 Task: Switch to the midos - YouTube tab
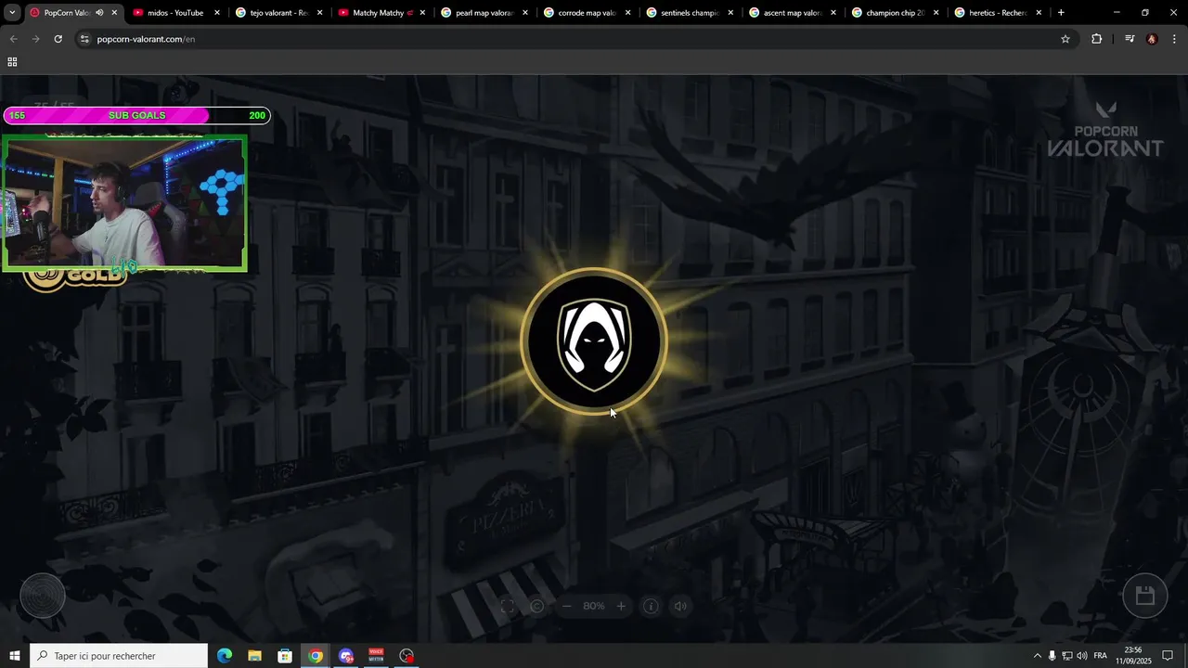pos(174,13)
